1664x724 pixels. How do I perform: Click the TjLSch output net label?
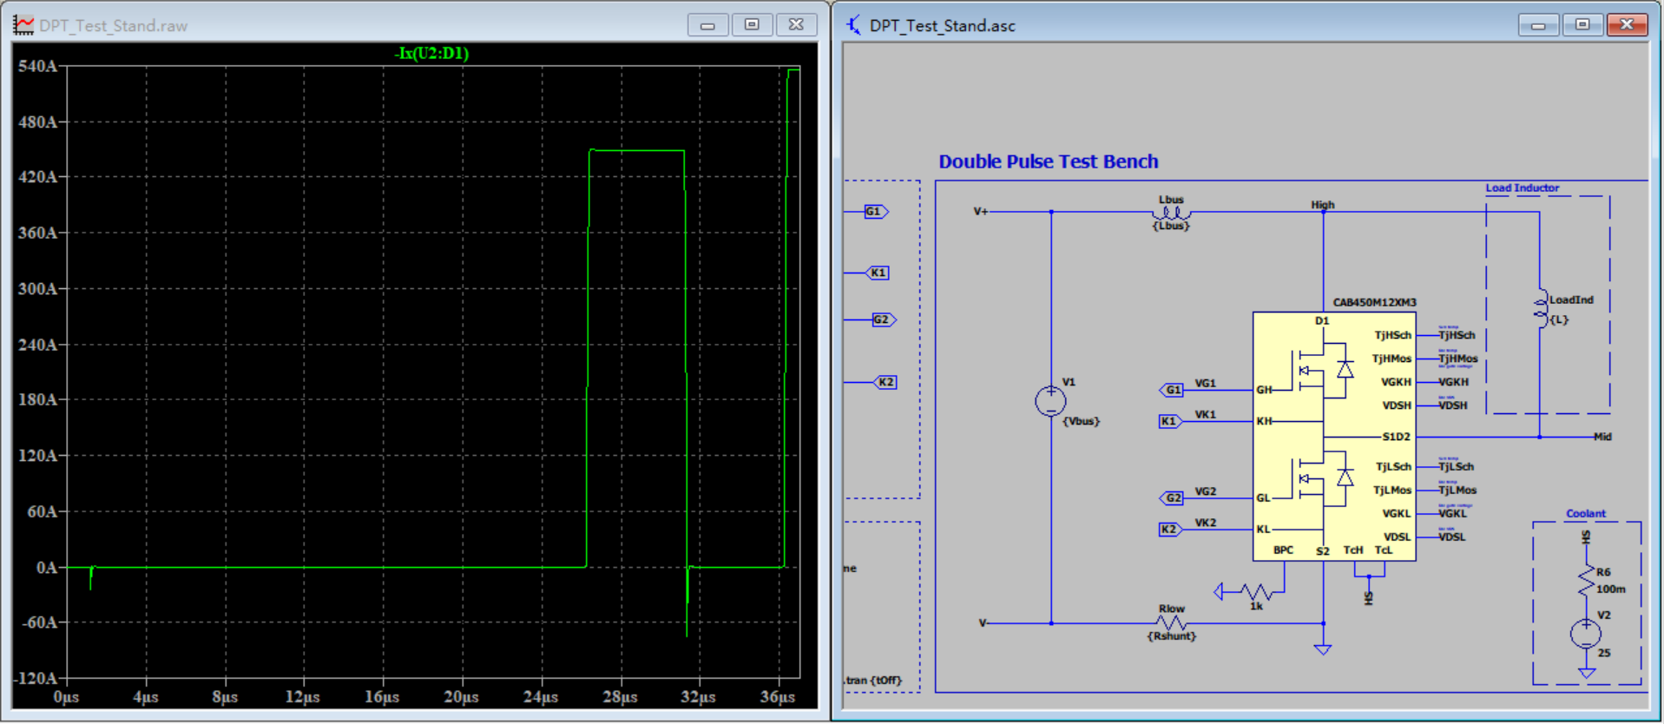click(1456, 467)
